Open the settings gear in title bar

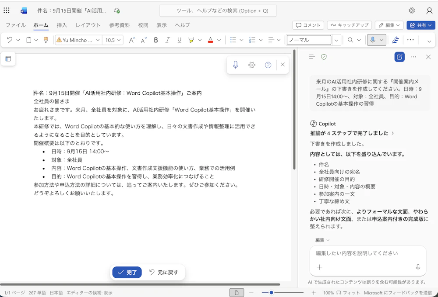tap(412, 10)
